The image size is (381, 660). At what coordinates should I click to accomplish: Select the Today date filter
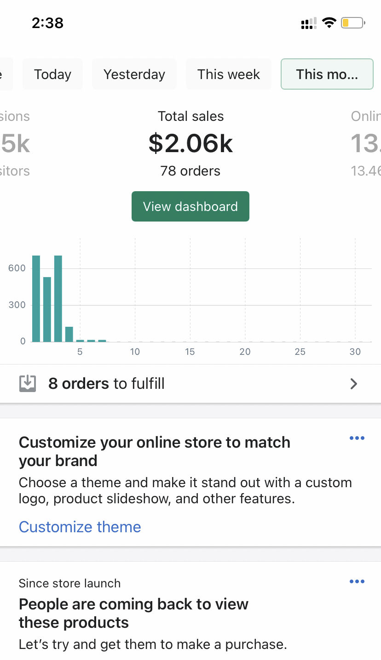tap(52, 74)
